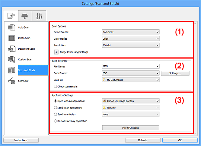201x146 pixels.
Task: Select Photo Scan in the list
Action: tap(24, 38)
